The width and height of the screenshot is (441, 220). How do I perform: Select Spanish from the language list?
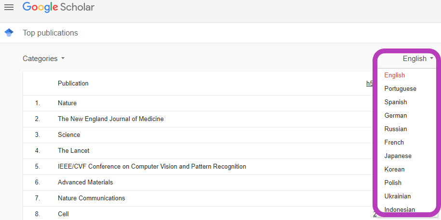pos(407,102)
